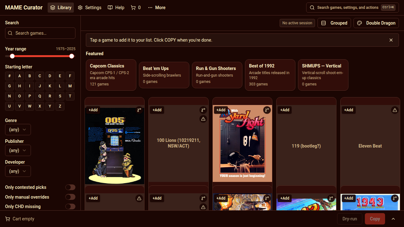Dismiss the tap-a-game hint banner
Image resolution: width=404 pixels, height=227 pixels.
pyautogui.click(x=391, y=40)
